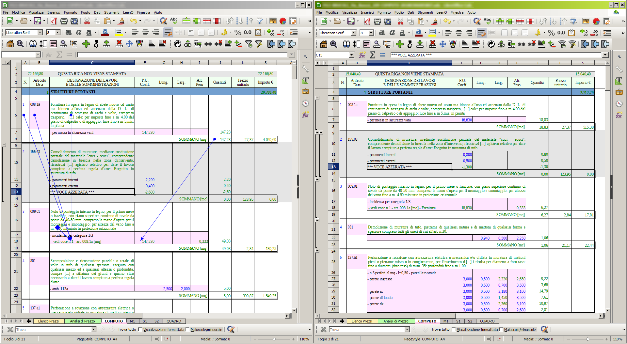Switch to Analisi di Prezzo tab right window

pyautogui.click(x=396, y=321)
